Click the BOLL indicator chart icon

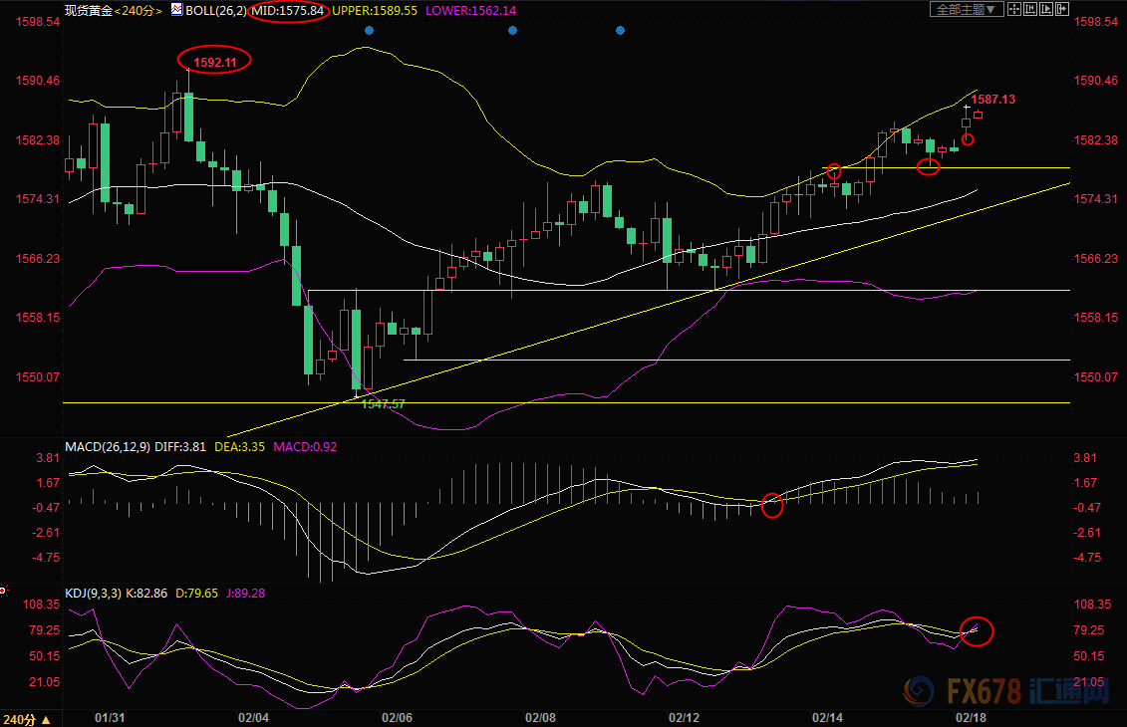coord(177,10)
